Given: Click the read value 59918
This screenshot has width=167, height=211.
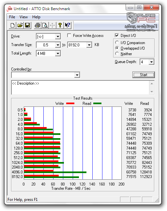Looking at the screenshot, I should tap(147, 129).
